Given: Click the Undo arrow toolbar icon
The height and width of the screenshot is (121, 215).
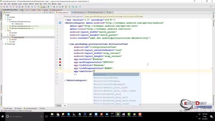Looking at the screenshot, I should pyautogui.click(x=10, y=7).
